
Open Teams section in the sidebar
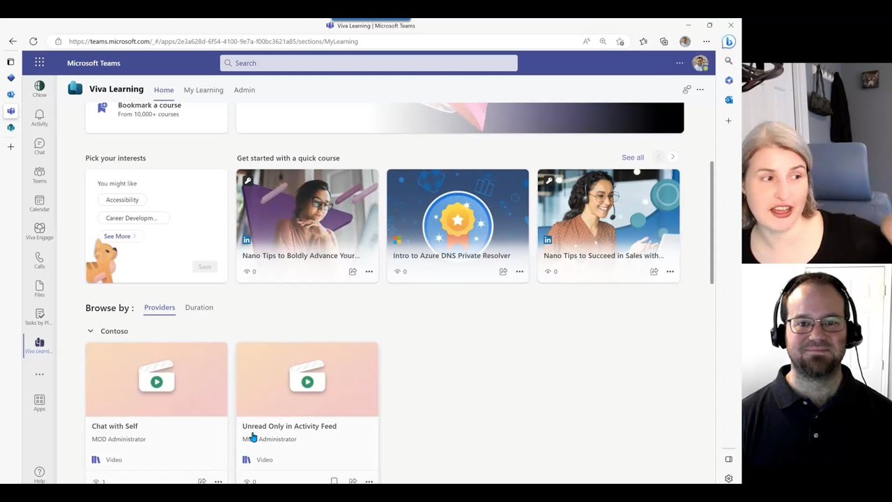(39, 174)
